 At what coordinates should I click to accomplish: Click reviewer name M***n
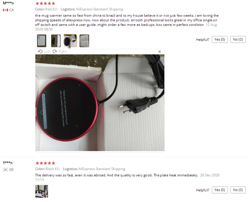pyautogui.click(x=8, y=3)
